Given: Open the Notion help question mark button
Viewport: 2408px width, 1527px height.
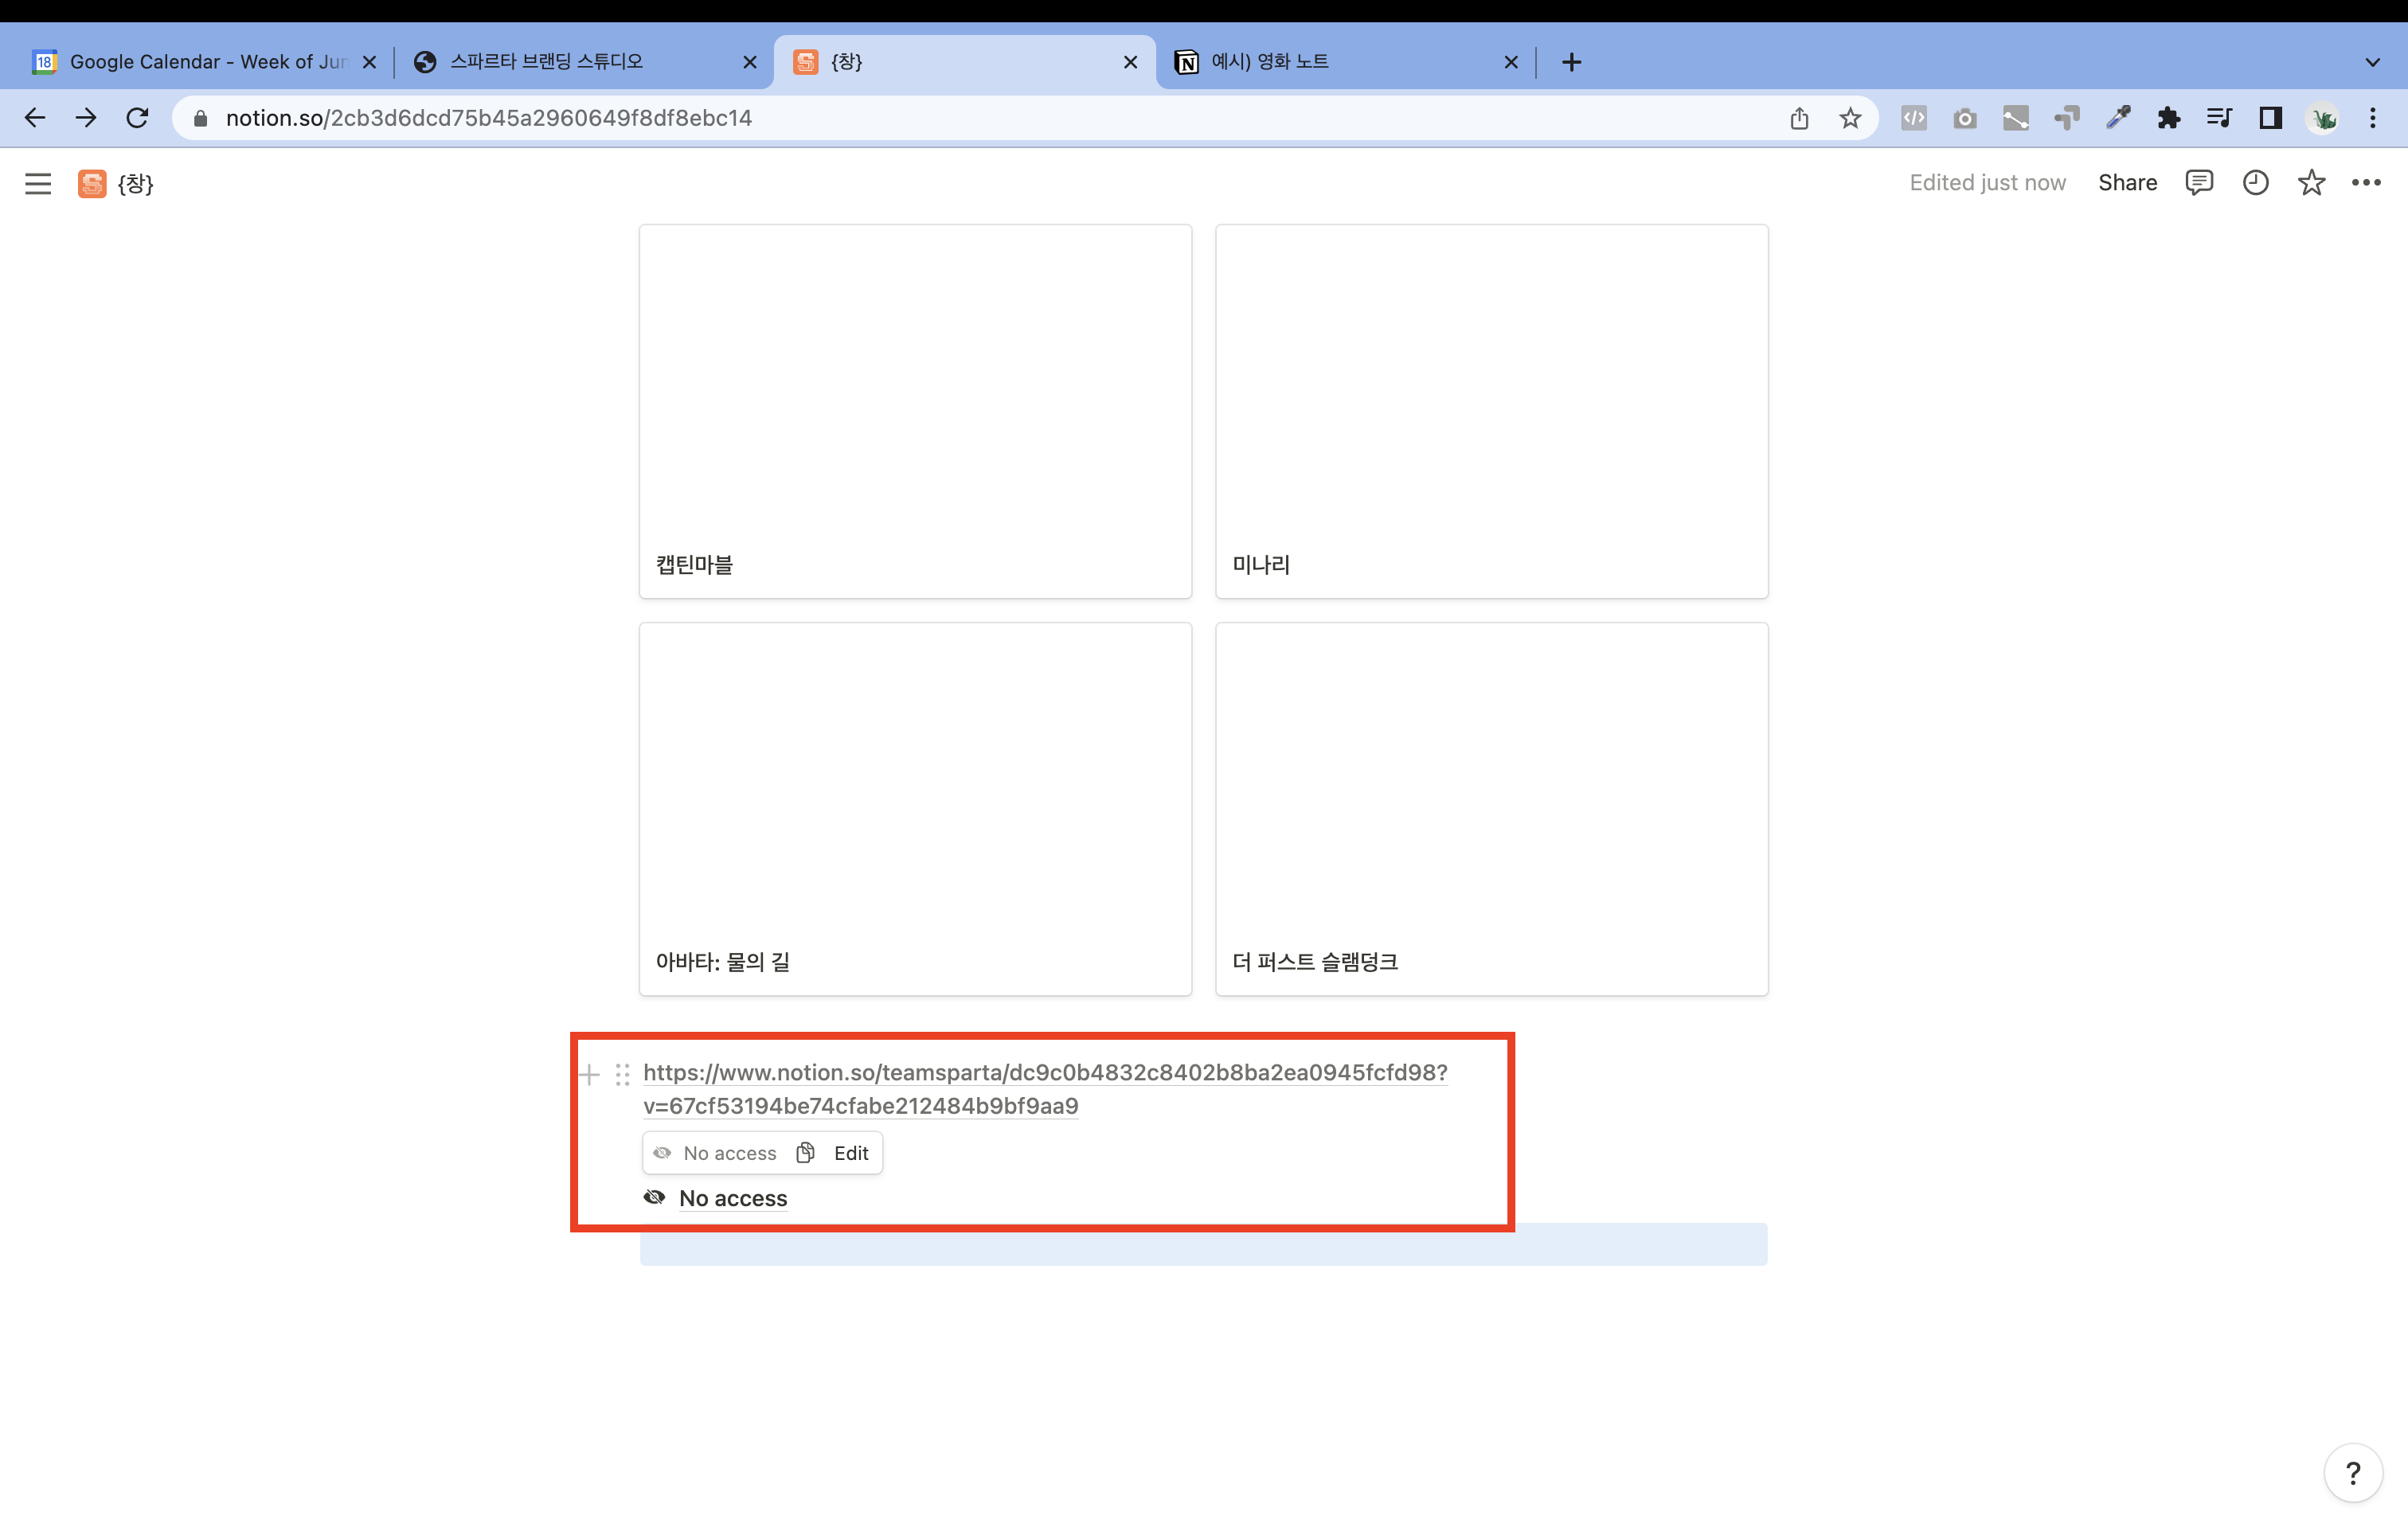Looking at the screenshot, I should [x=2353, y=1473].
